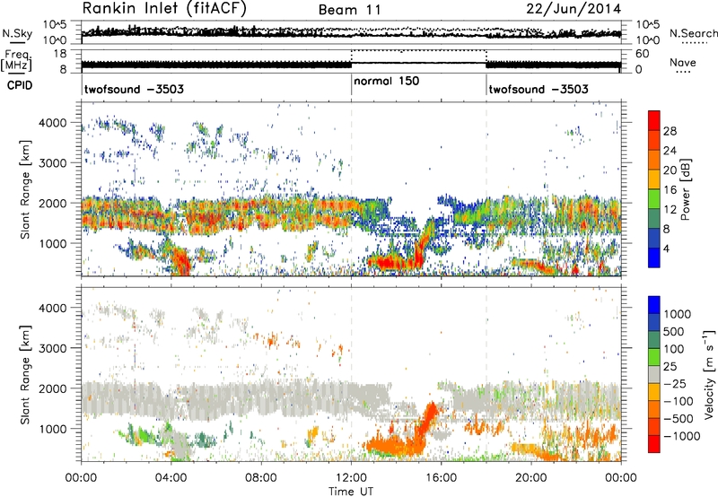Click the 'Nave' legend label
Image resolution: width=718 pixels, height=497 pixels.
(683, 62)
